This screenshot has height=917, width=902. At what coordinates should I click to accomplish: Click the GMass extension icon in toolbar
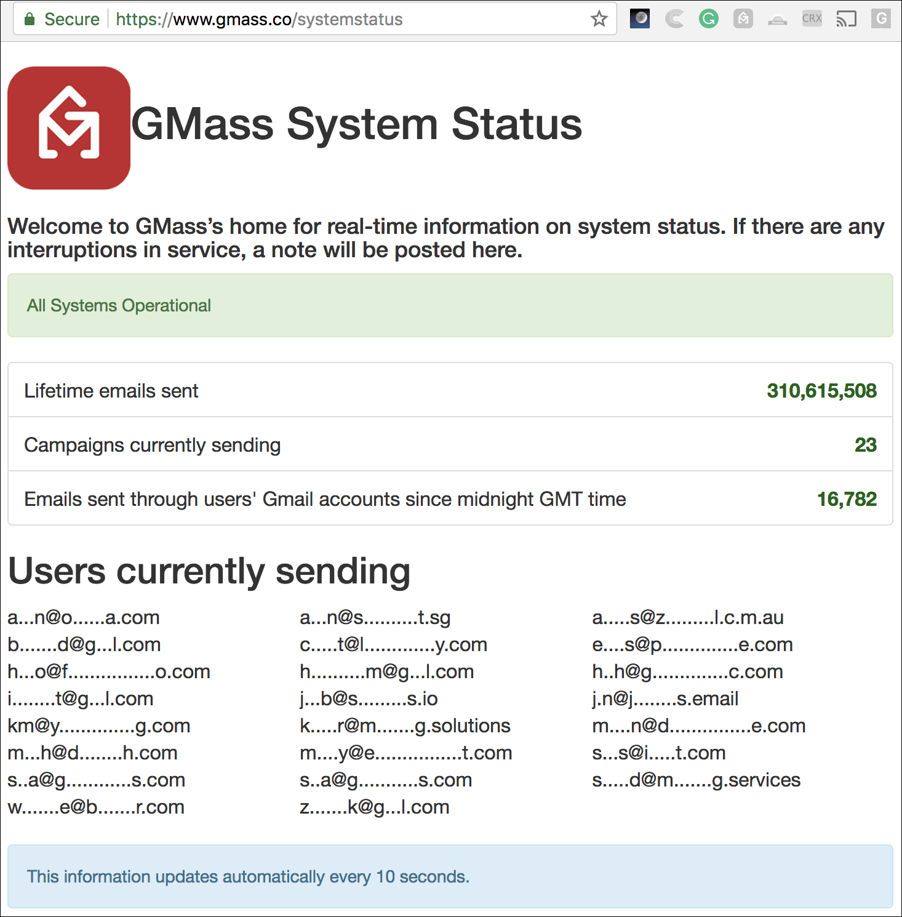point(743,19)
